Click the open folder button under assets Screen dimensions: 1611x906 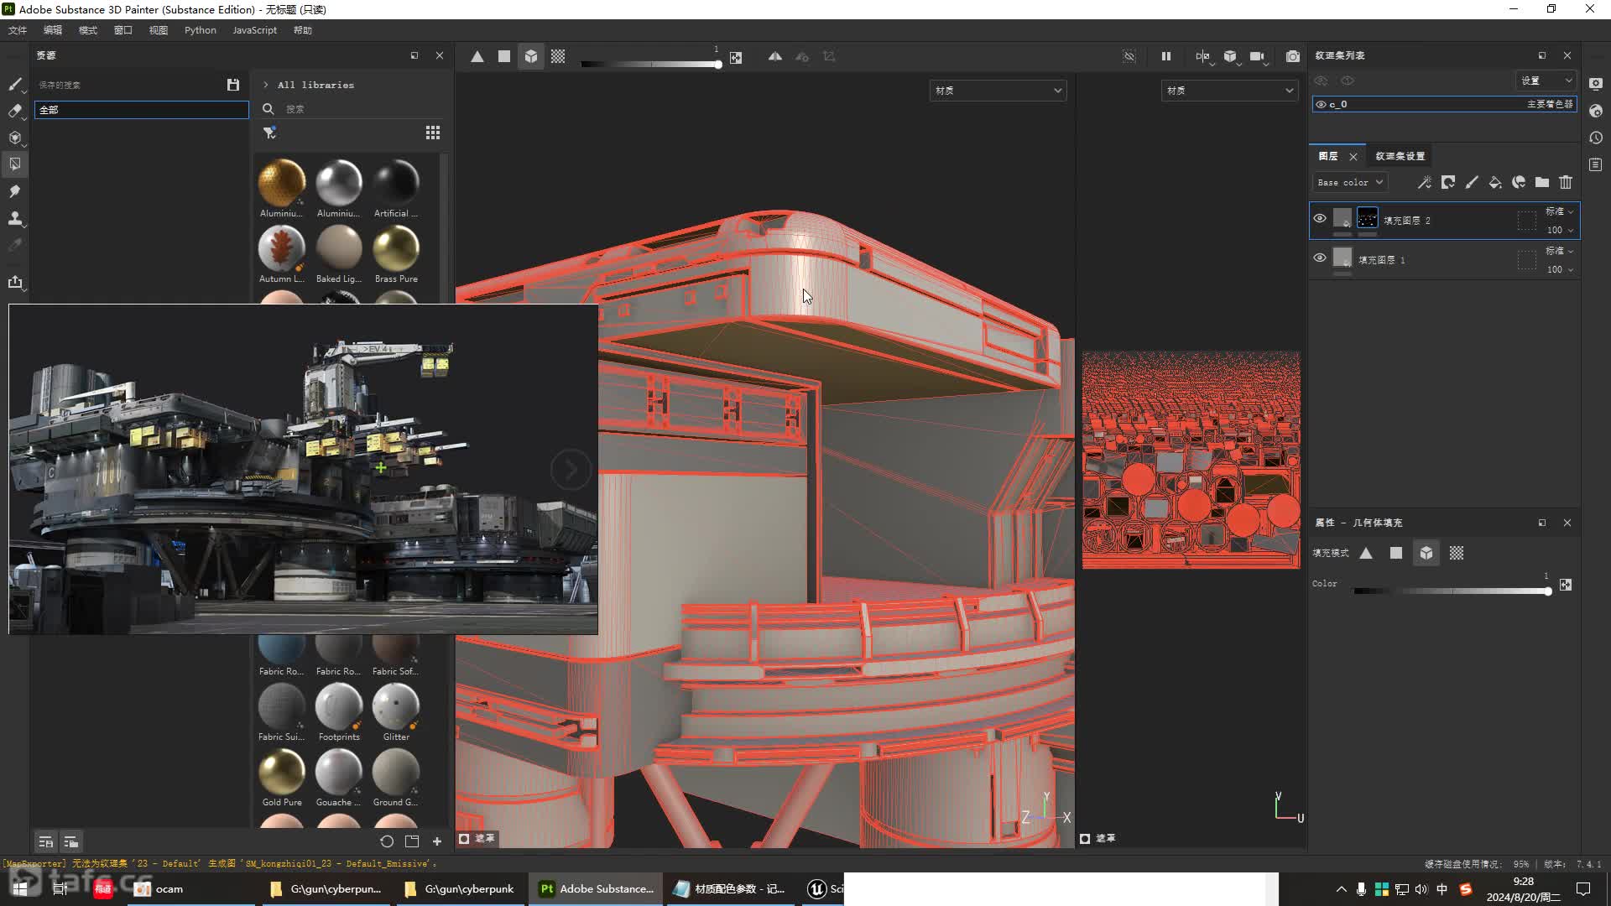click(412, 841)
